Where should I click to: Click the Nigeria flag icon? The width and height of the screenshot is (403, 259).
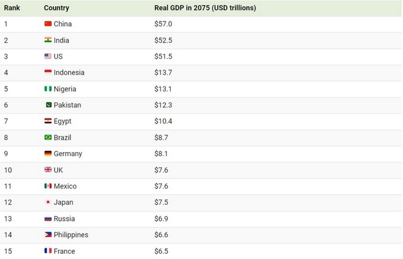48,89
